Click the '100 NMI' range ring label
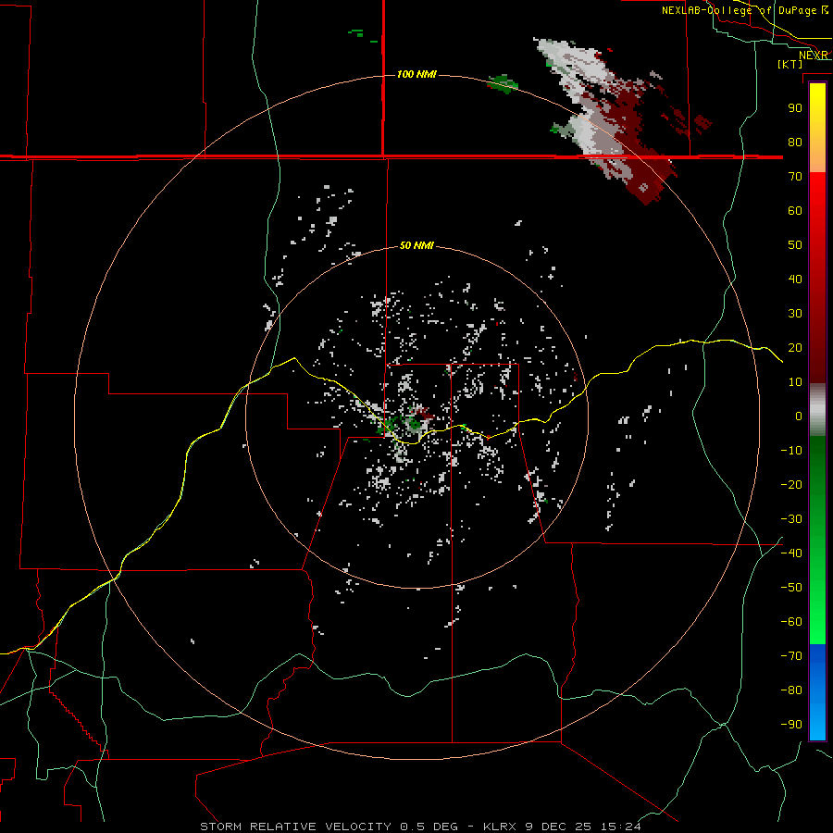The width and height of the screenshot is (833, 833). [x=416, y=74]
